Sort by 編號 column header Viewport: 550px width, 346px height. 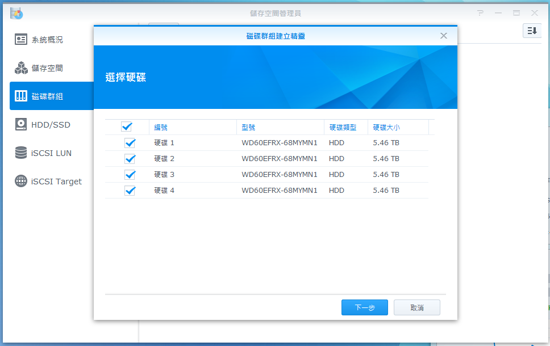click(193, 127)
